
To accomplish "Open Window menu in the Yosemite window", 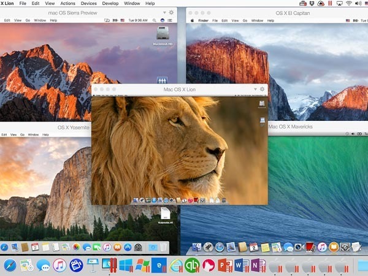I will click(x=33, y=135).
